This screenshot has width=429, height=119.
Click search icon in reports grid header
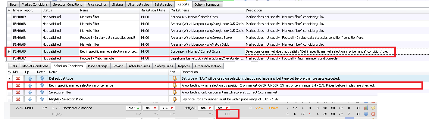[x=9, y=10]
